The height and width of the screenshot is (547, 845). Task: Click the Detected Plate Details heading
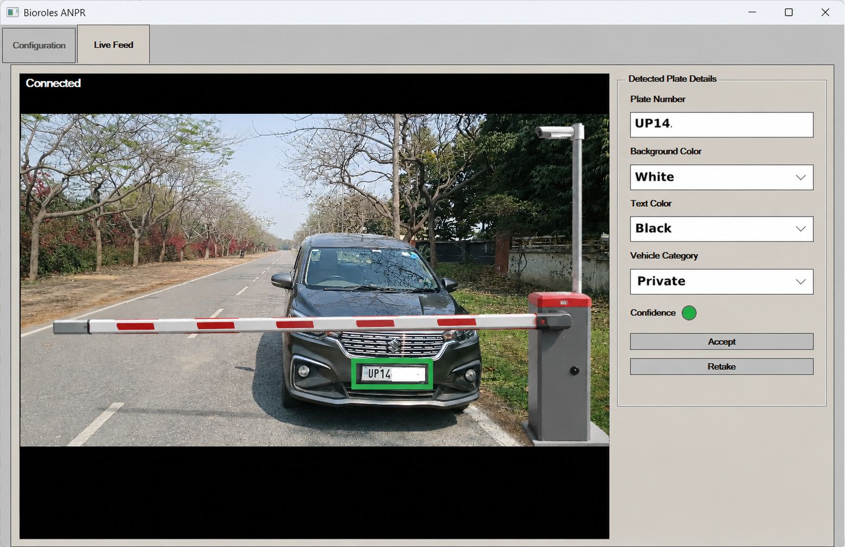coord(672,79)
